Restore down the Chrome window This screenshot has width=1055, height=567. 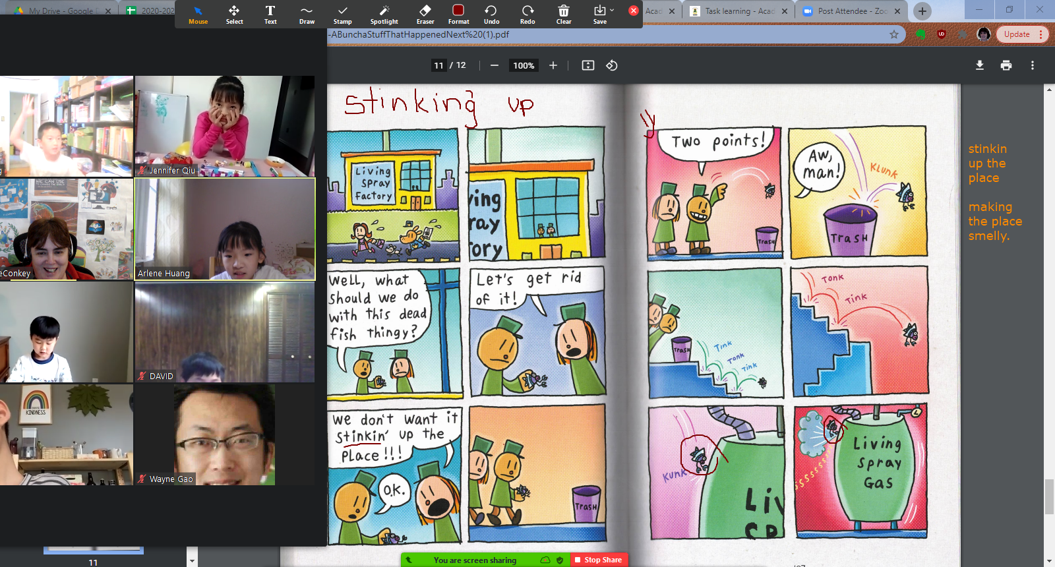[x=1010, y=9]
